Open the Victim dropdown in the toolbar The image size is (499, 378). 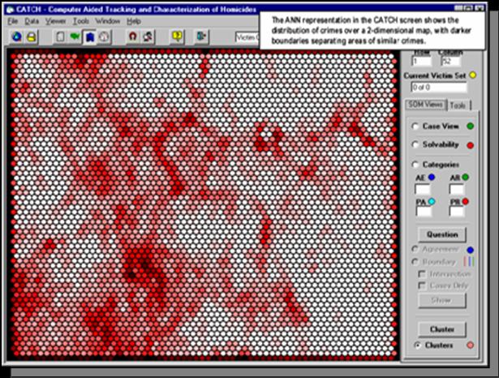coord(247,37)
